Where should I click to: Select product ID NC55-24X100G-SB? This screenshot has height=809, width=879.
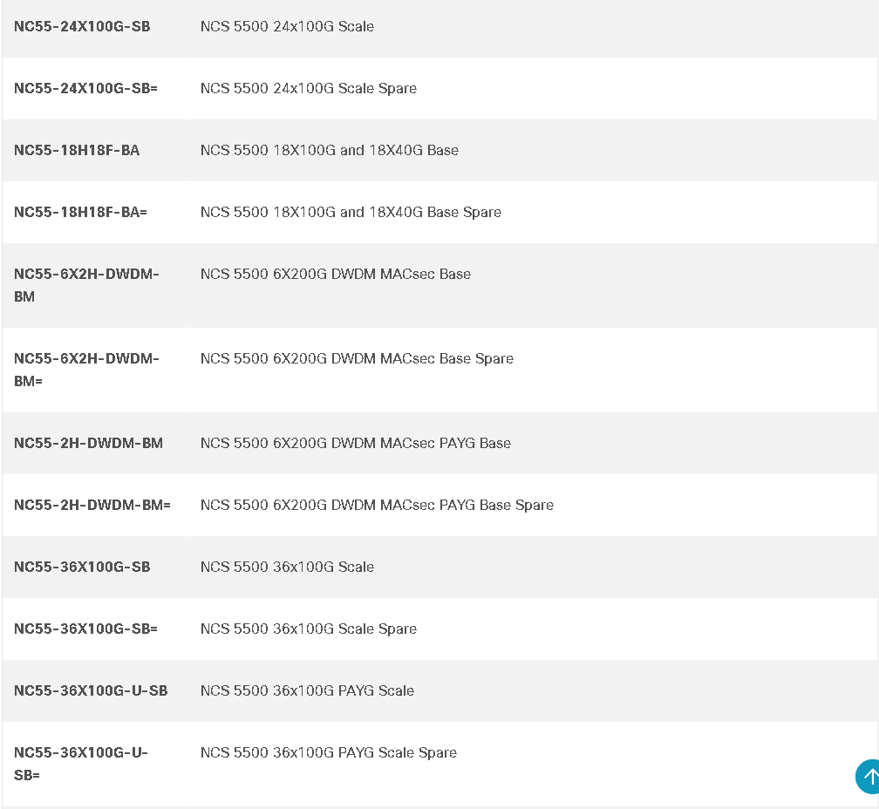(82, 26)
